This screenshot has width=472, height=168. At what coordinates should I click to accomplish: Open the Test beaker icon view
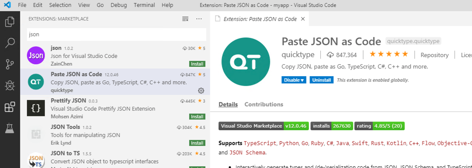pos(10,128)
